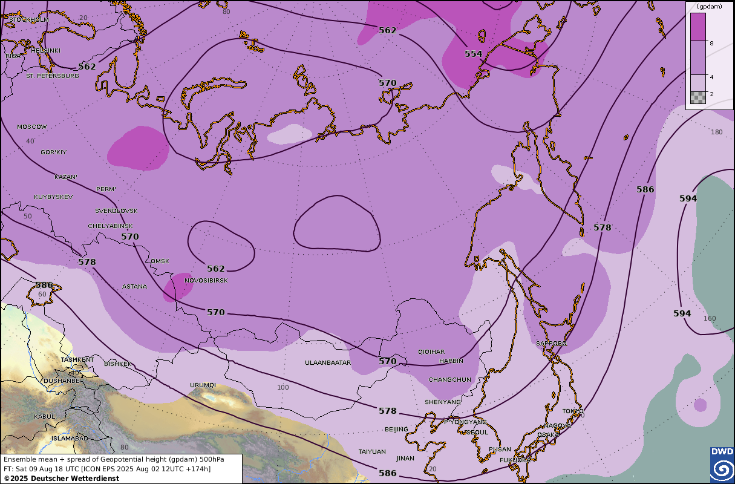
Task: Click the KAZAN' city label
Action: (x=66, y=177)
